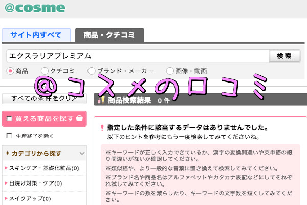Switch to サイト内すべて tab
The image size is (307, 205).
click(36, 35)
